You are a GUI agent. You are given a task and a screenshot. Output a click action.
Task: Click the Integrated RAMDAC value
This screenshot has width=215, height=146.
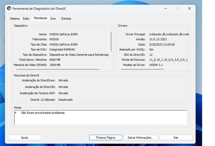pyautogui.click(x=62, y=49)
